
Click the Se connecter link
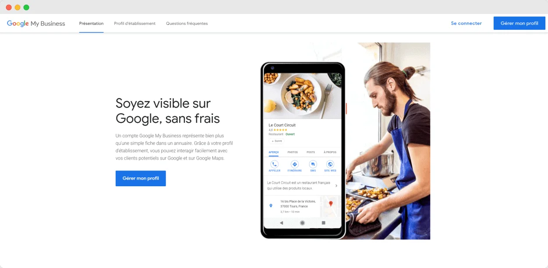[x=466, y=24]
